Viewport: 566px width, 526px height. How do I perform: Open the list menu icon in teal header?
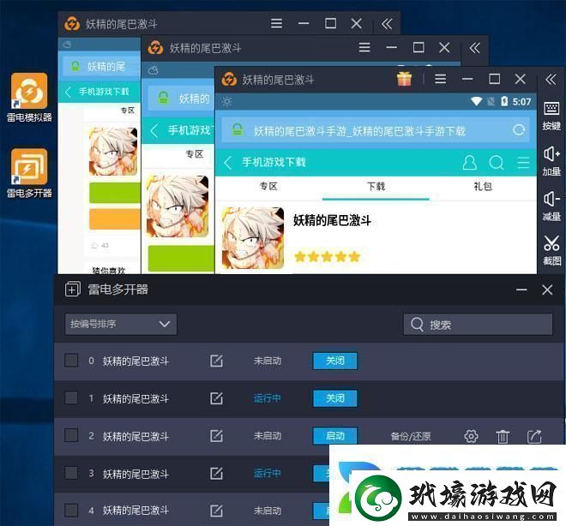click(523, 163)
